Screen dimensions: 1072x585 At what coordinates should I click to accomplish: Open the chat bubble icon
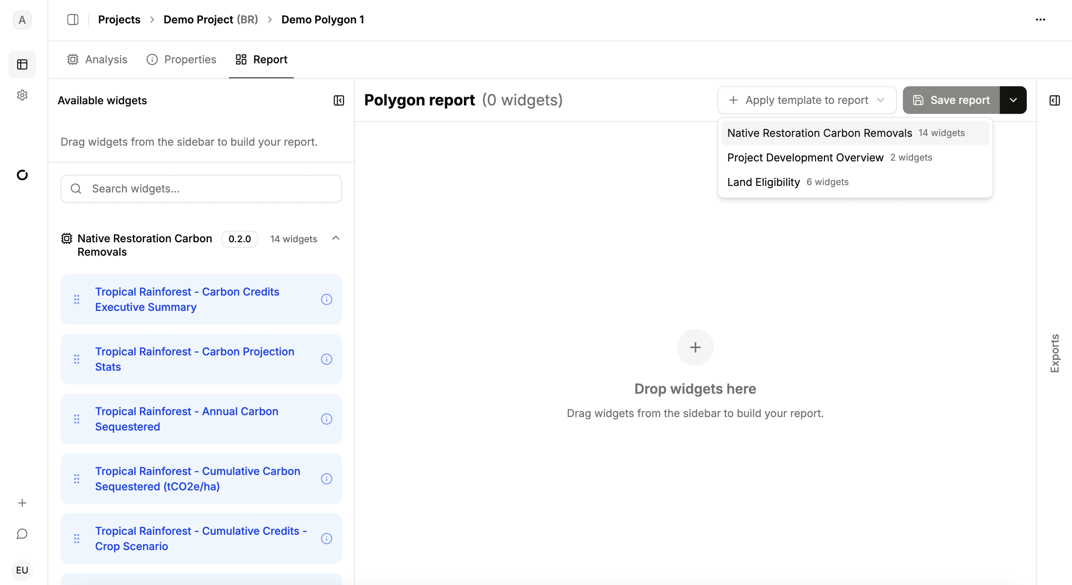click(22, 534)
